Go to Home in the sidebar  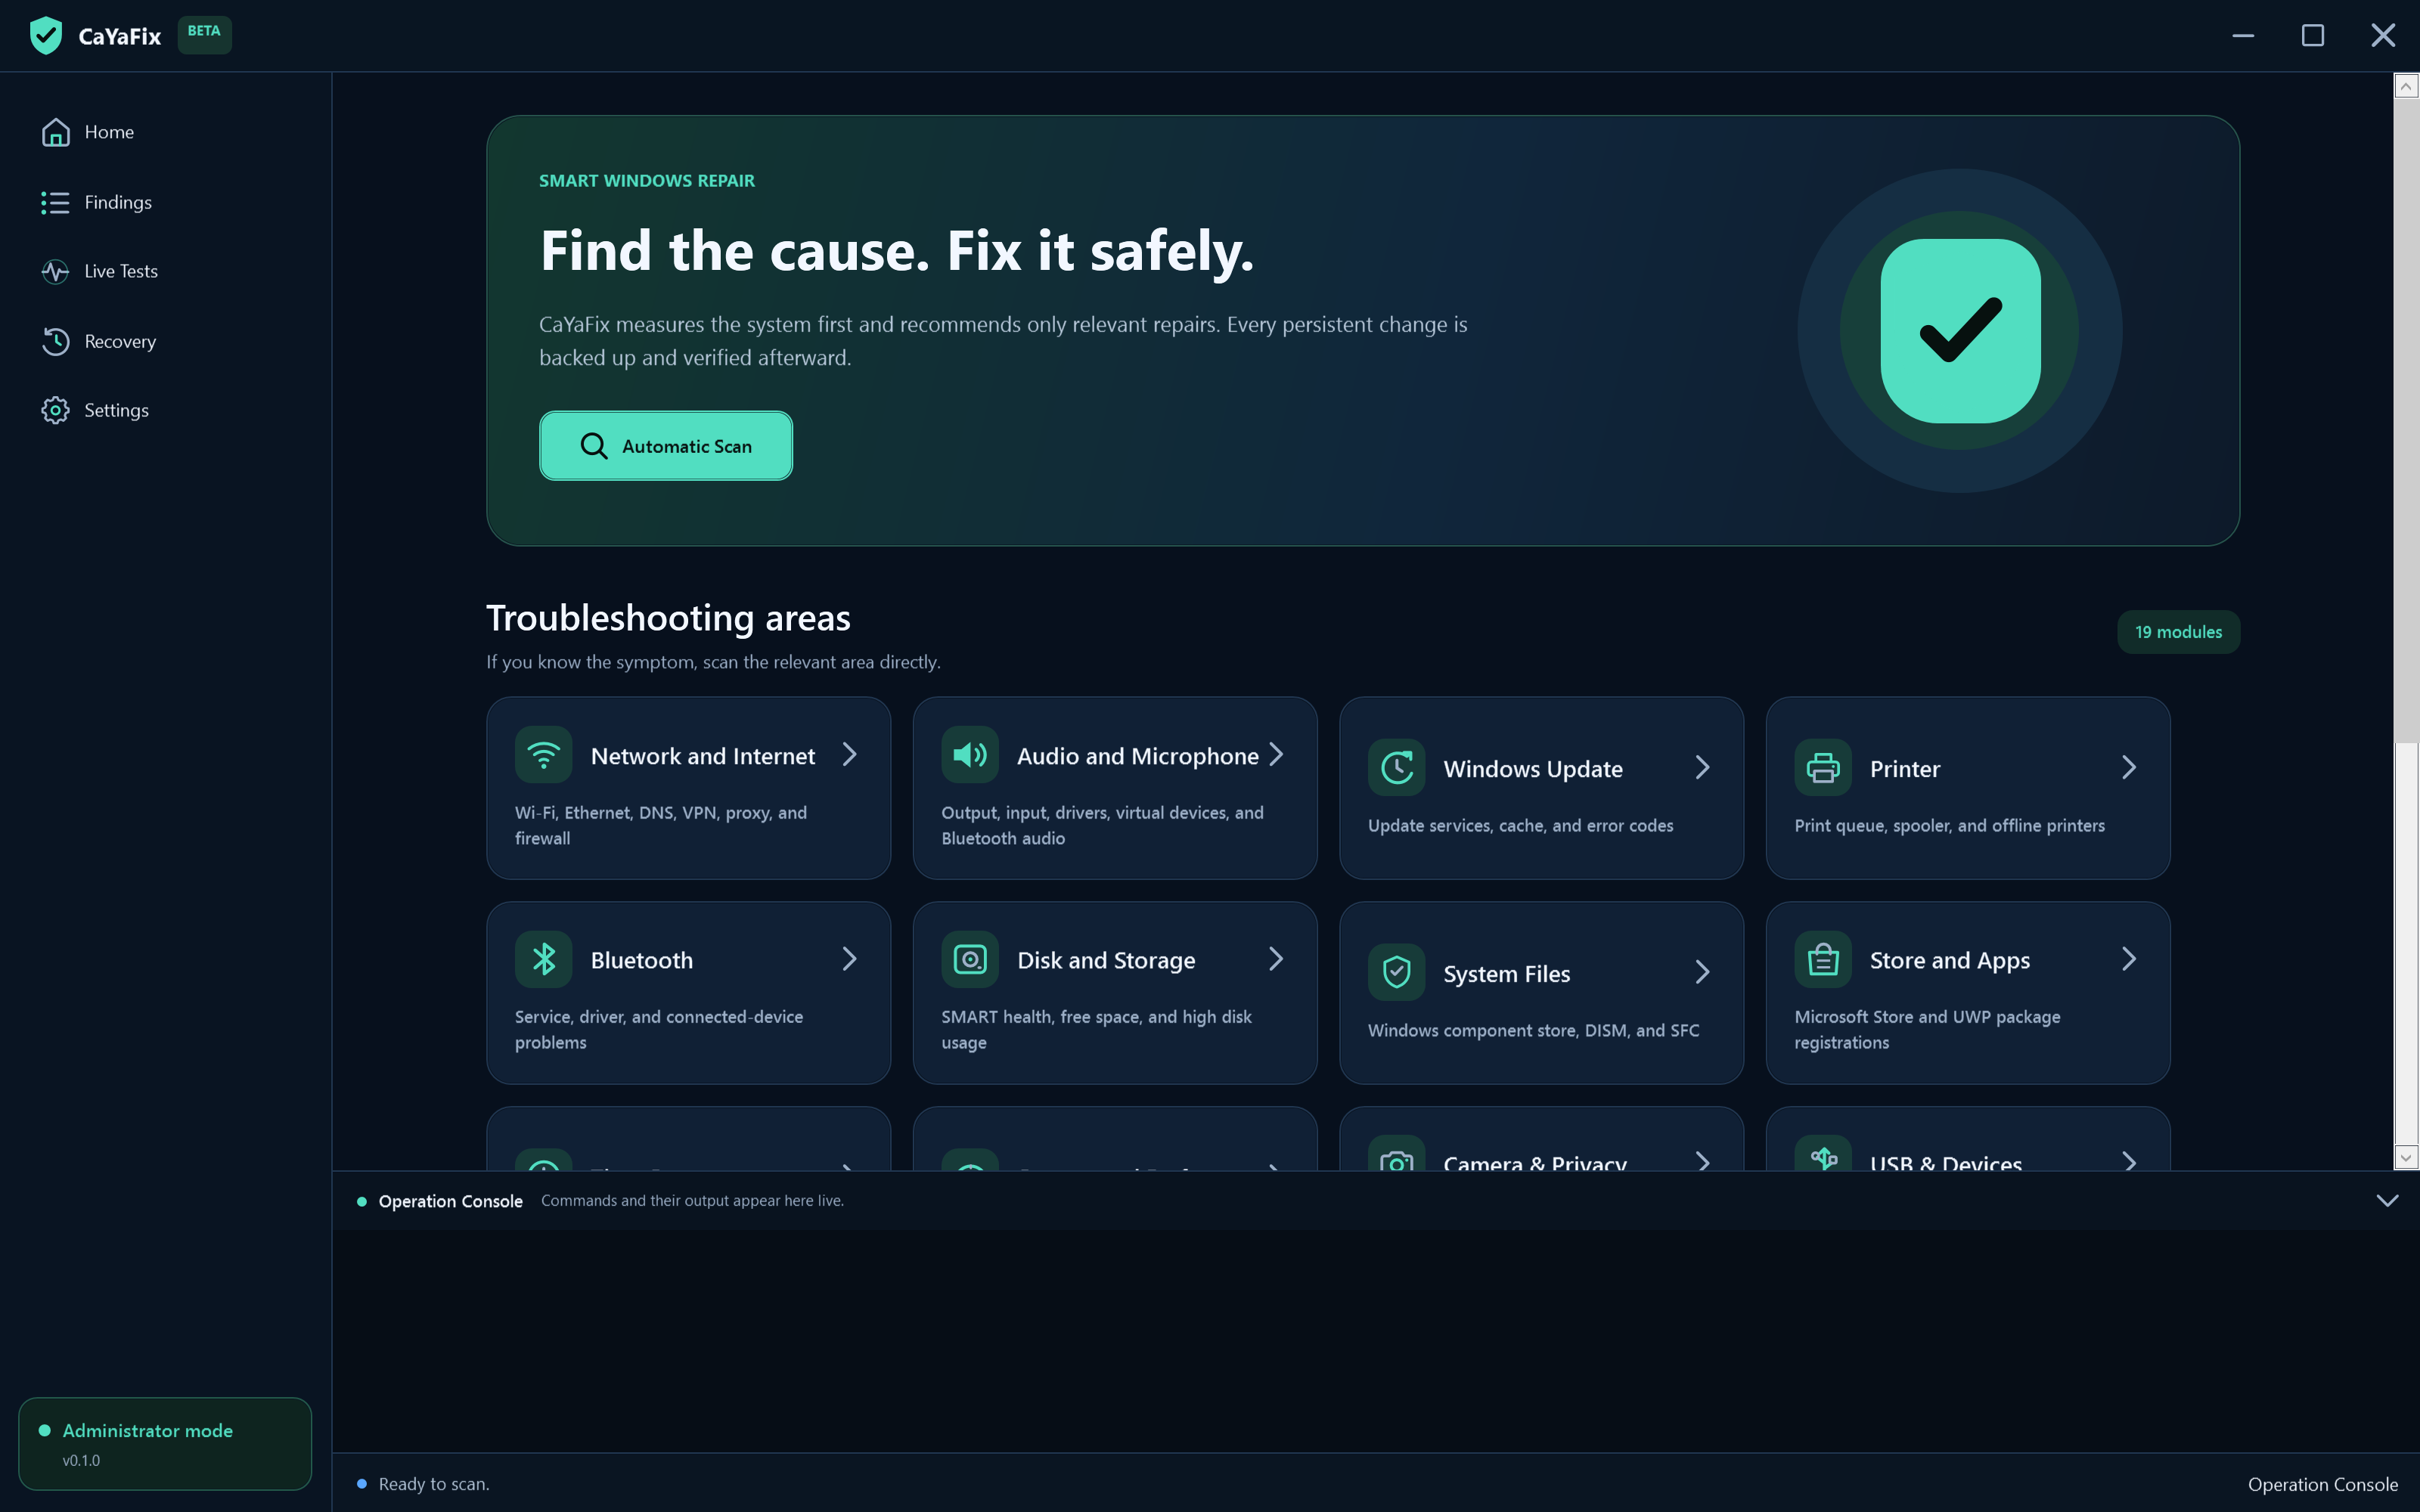click(x=166, y=132)
